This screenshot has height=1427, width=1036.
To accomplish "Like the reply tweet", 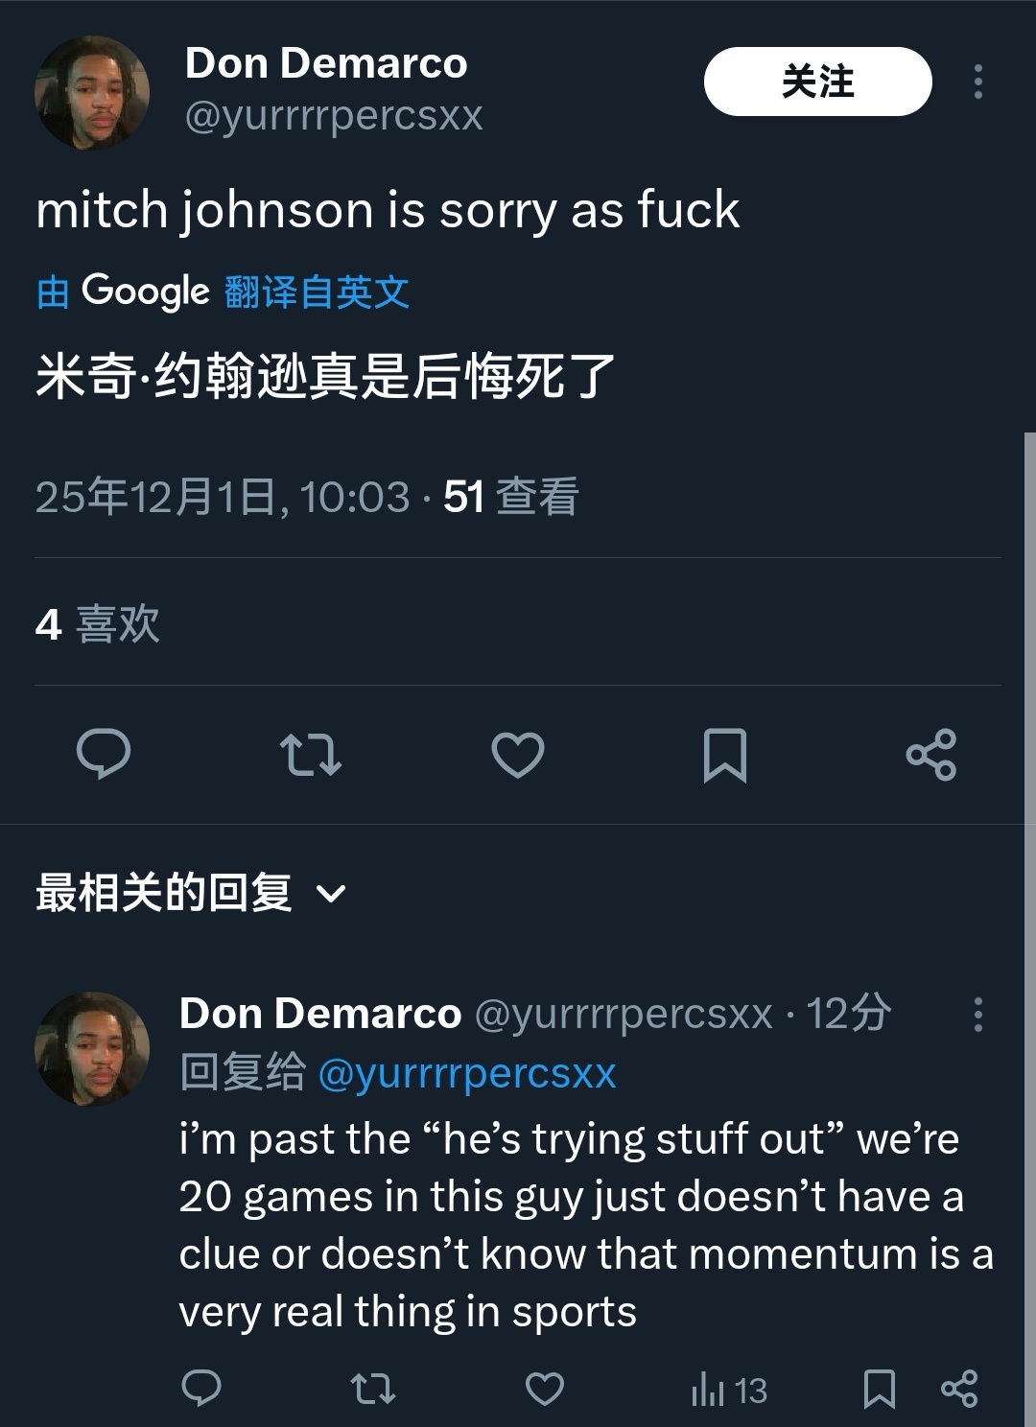I will tap(544, 1388).
